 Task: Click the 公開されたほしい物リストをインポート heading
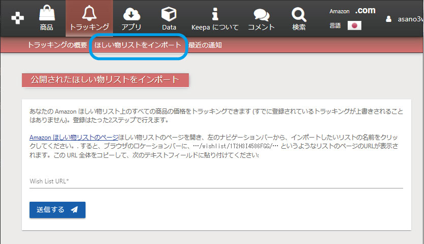click(x=105, y=80)
